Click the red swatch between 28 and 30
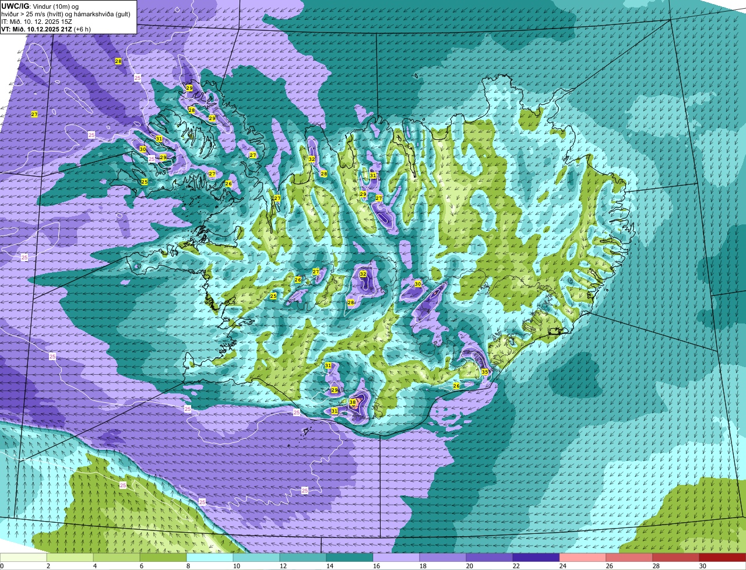The width and height of the screenshot is (746, 570). tap(676, 557)
